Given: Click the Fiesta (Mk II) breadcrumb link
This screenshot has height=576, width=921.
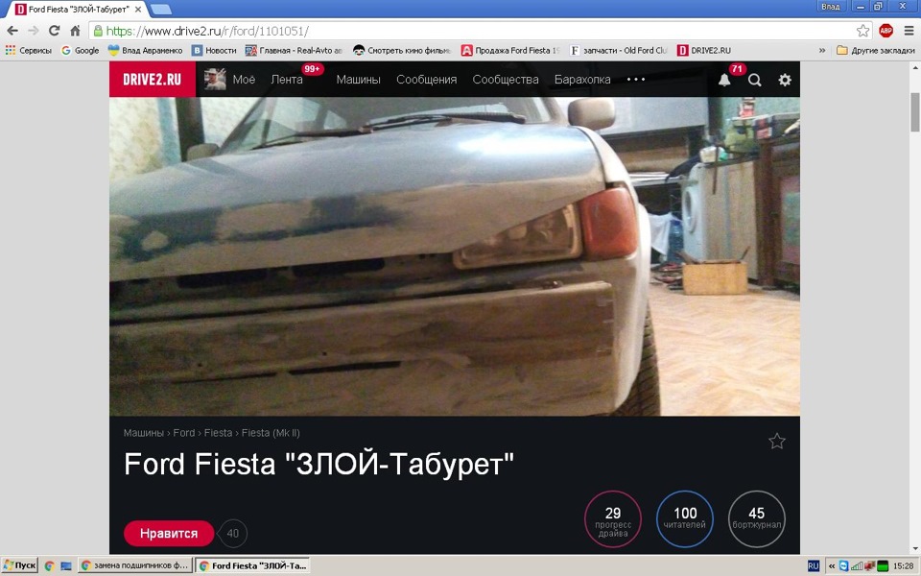Looking at the screenshot, I should [x=271, y=433].
